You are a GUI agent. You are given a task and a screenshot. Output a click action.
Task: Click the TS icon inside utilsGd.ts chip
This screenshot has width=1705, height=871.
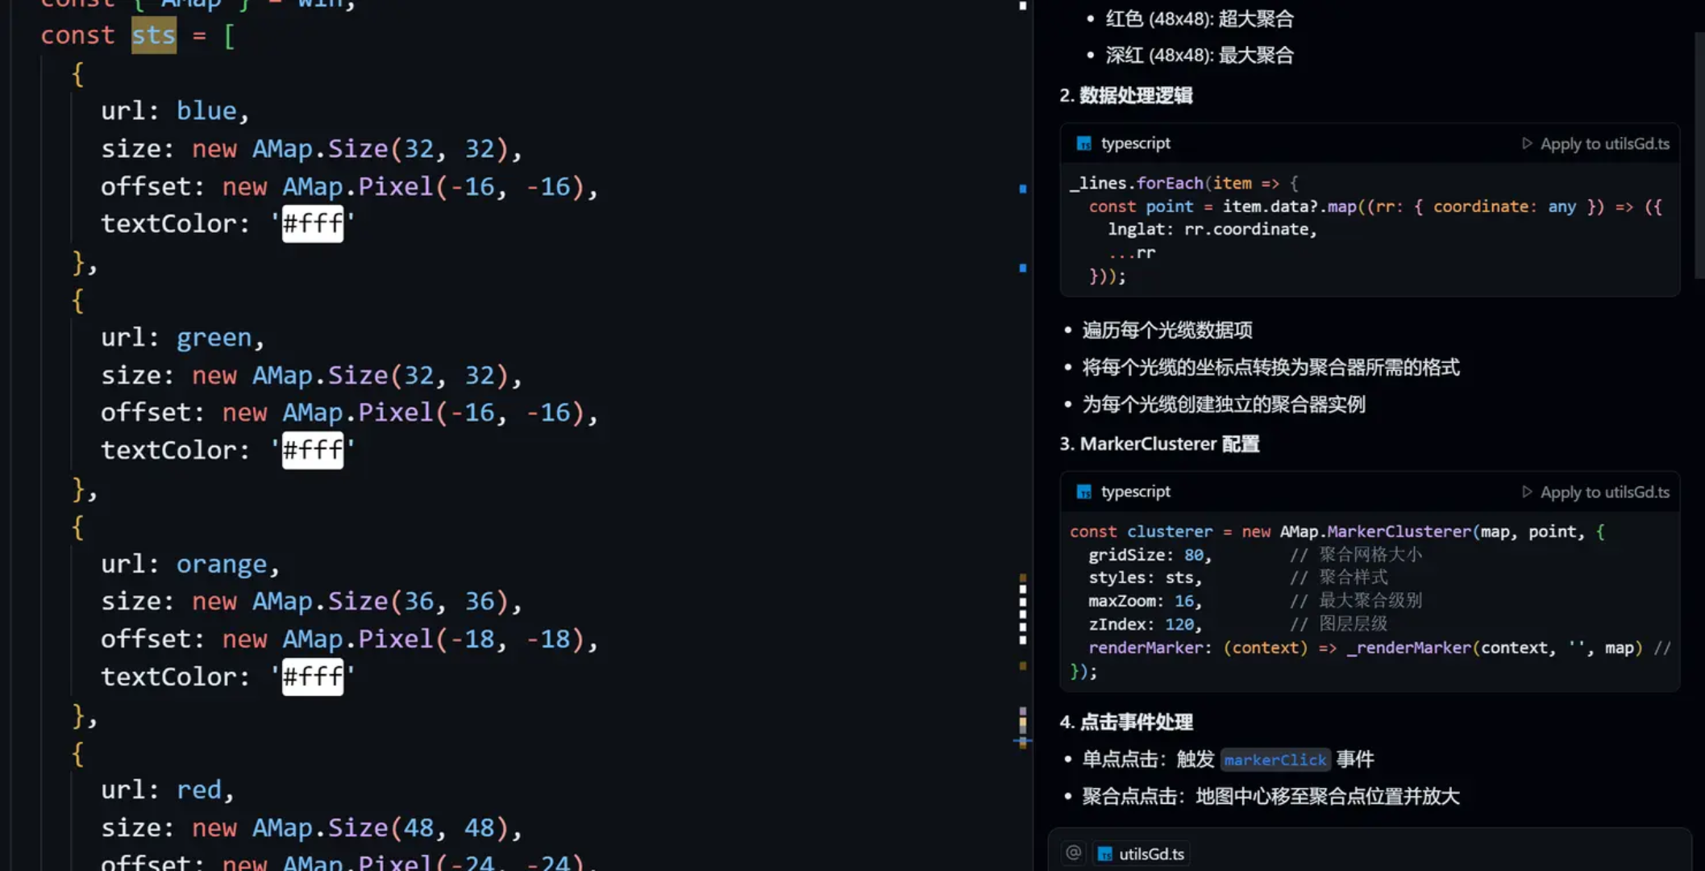click(x=1105, y=854)
